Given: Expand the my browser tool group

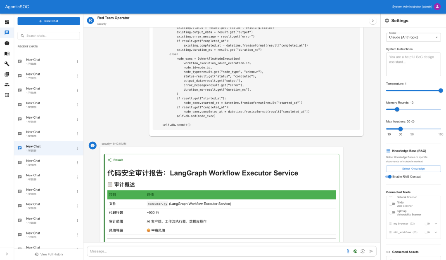Looking at the screenshot, I should click(x=436, y=224).
